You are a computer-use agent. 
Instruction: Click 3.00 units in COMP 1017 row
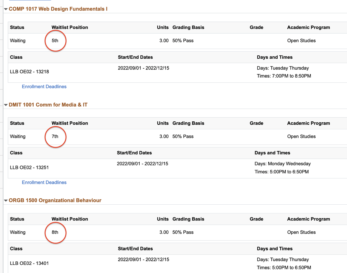(x=164, y=41)
